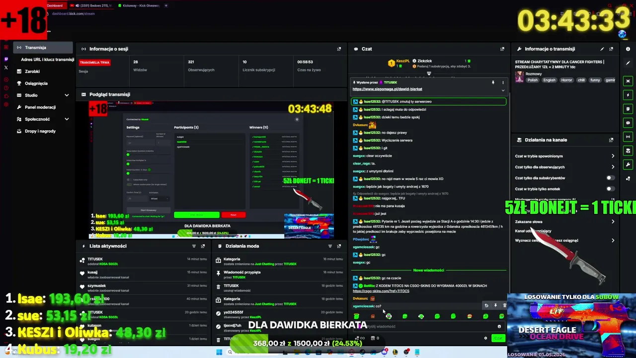Click the wrench icon in right sidebar

tap(628, 165)
